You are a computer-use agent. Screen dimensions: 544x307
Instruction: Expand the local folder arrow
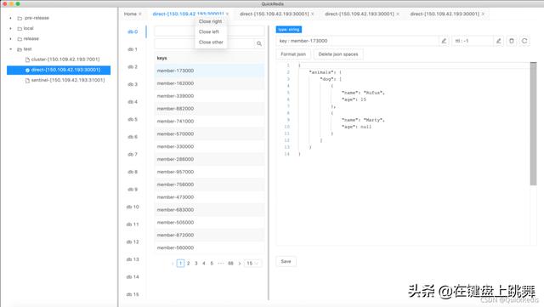tap(10, 28)
